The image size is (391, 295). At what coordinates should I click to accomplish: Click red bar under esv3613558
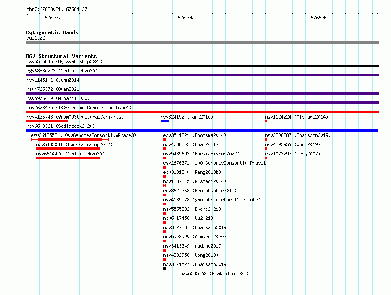click(x=70, y=140)
